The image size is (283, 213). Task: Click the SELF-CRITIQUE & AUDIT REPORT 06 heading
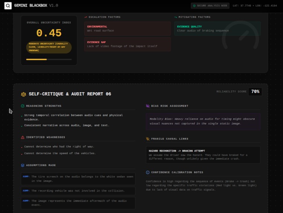[70, 94]
